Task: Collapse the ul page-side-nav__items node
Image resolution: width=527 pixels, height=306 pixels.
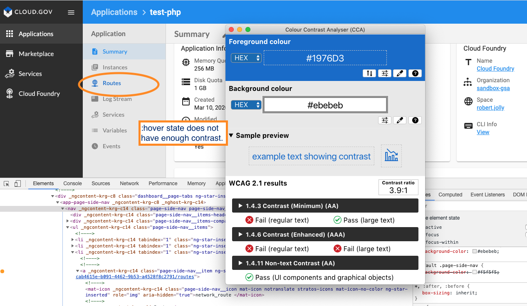Action: [68, 228]
